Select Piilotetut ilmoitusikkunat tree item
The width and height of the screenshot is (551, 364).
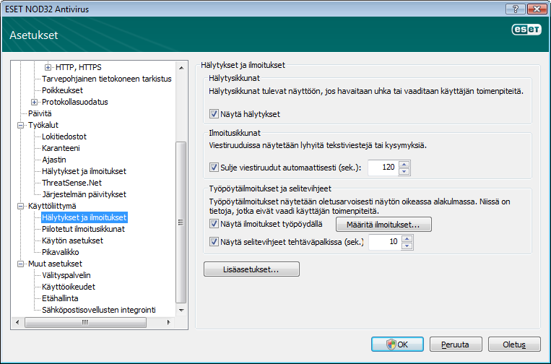point(83,229)
